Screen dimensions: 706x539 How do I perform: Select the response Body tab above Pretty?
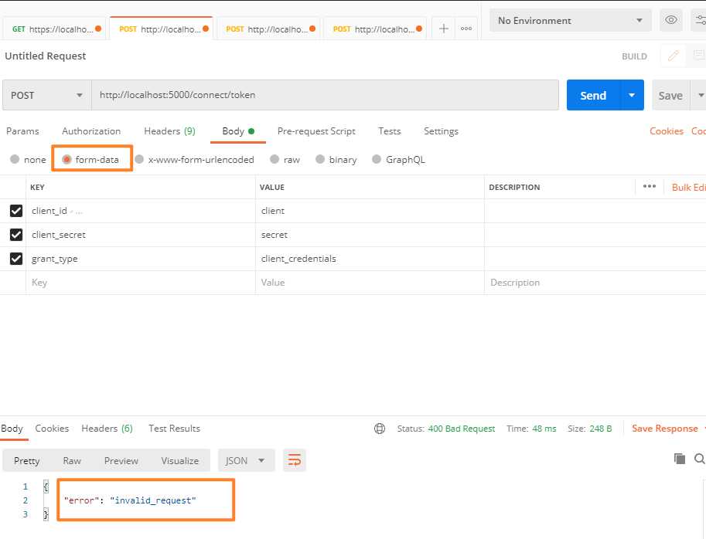[12, 429]
